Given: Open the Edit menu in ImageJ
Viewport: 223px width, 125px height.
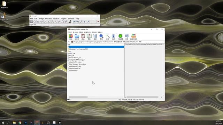Looking at the screenshot, I should (x=36, y=18).
